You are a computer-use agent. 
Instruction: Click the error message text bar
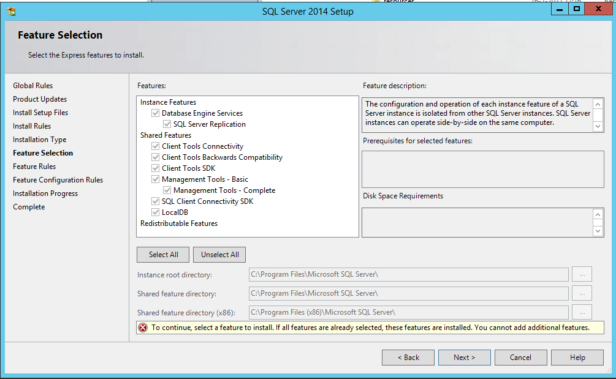click(x=370, y=328)
